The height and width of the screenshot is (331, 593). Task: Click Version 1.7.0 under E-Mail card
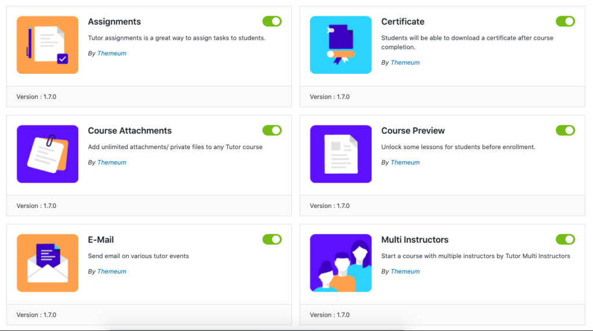(x=36, y=315)
